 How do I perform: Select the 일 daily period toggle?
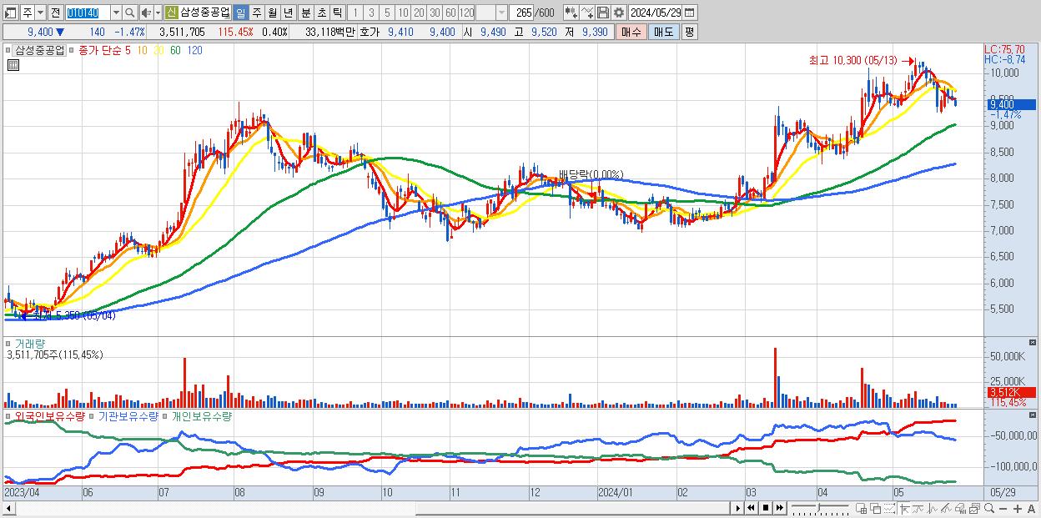click(x=240, y=13)
